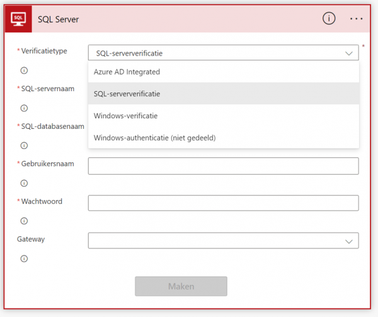Pick the Windows-verificatie option

point(224,116)
